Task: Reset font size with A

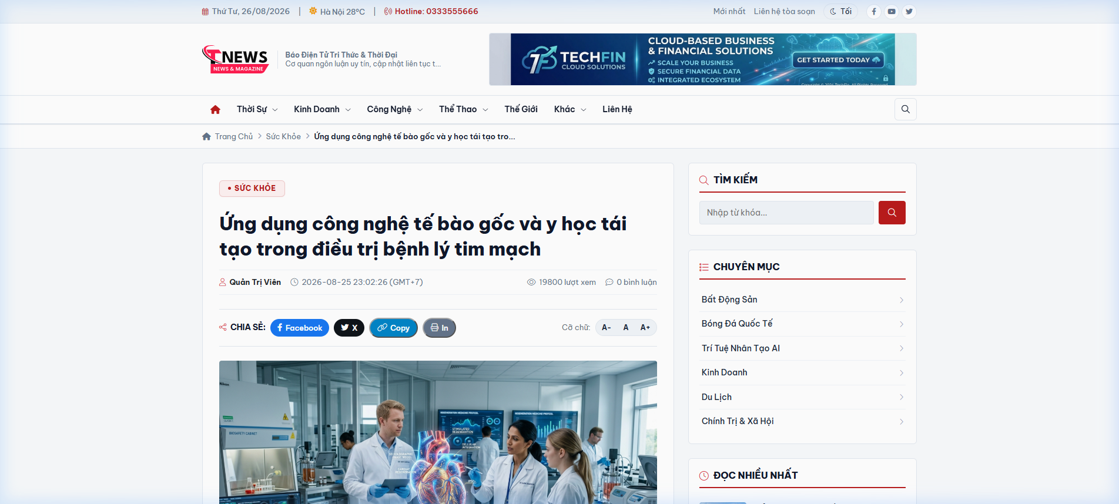Action: coord(626,327)
